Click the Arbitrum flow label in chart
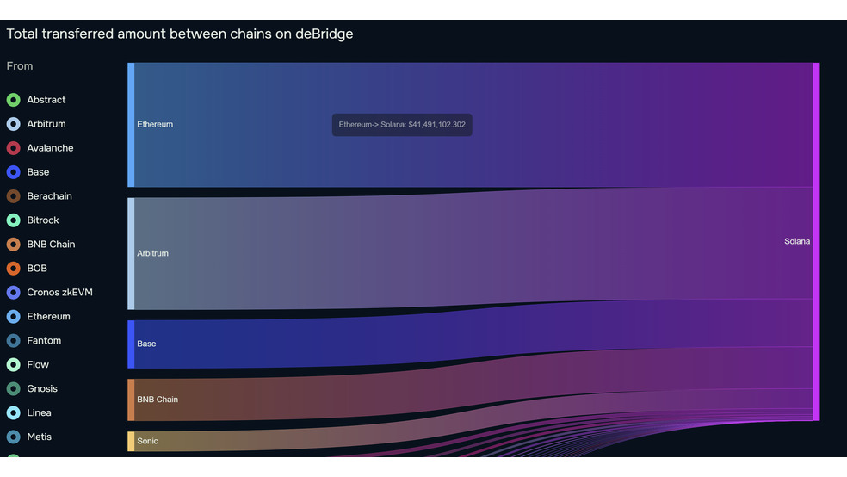The image size is (847, 477). click(153, 253)
